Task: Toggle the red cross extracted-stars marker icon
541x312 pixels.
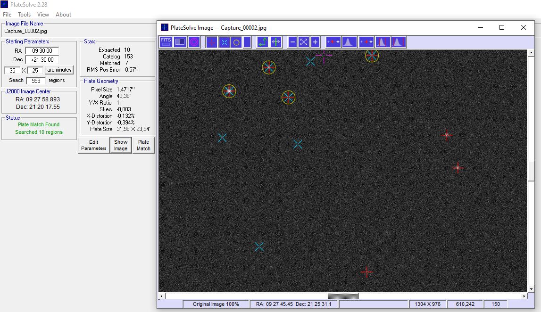Action: [211, 42]
